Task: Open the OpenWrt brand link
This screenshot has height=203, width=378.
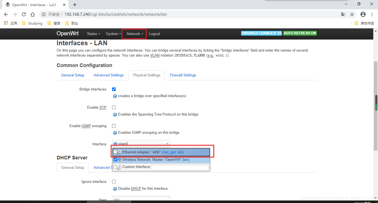Action: 68,33
